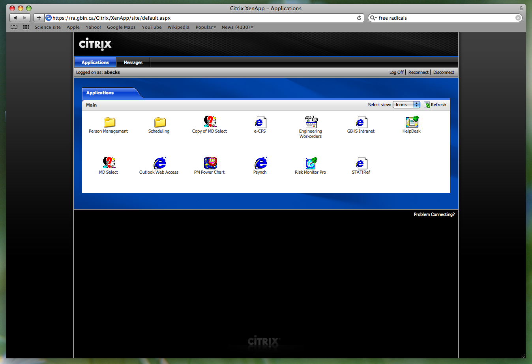Image resolution: width=532 pixels, height=364 pixels.
Task: Expand the Popular bookmarks menu
Action: tap(205, 27)
